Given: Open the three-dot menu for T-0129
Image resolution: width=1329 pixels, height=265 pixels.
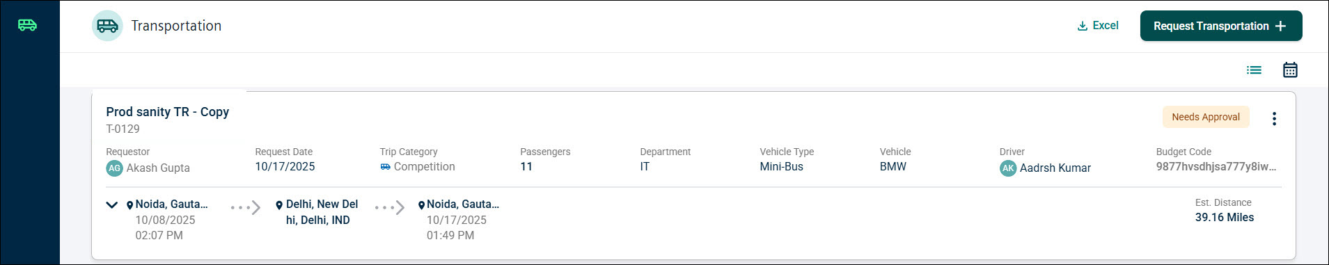Looking at the screenshot, I should click(1274, 118).
